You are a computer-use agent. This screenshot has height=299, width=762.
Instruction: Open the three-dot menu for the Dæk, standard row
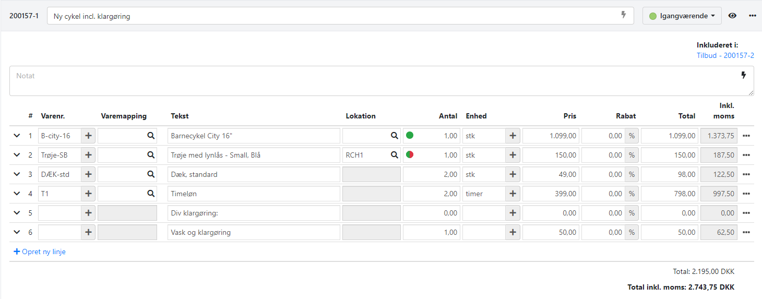click(x=746, y=174)
